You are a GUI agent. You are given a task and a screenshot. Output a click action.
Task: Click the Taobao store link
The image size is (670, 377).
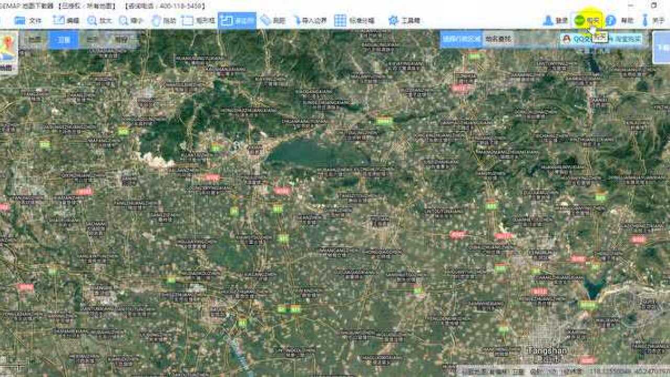(627, 39)
